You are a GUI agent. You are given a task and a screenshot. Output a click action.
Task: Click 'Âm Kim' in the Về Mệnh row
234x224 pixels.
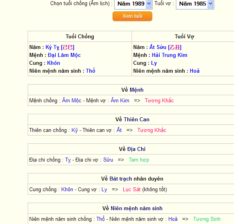pyautogui.click(x=120, y=100)
